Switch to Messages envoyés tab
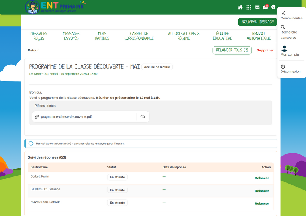Screen dimensions: 306x216 click(x=71, y=36)
